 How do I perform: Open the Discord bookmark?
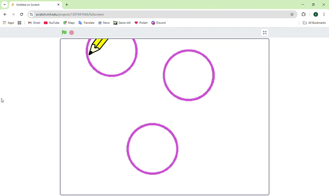158,23
